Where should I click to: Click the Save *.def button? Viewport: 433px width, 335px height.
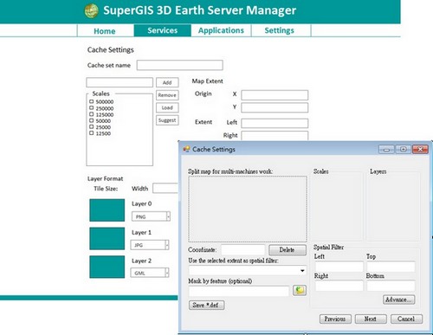click(x=206, y=305)
